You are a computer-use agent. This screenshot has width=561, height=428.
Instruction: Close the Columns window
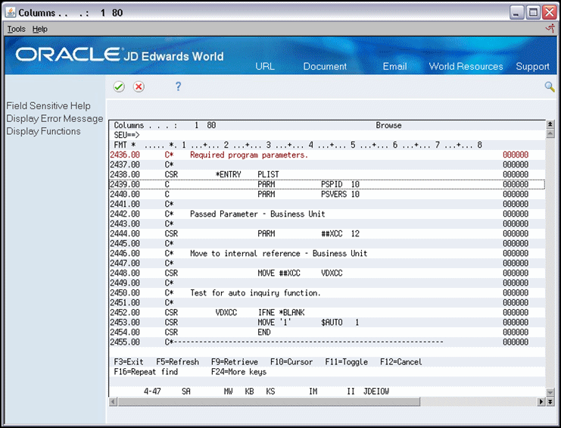click(x=549, y=13)
